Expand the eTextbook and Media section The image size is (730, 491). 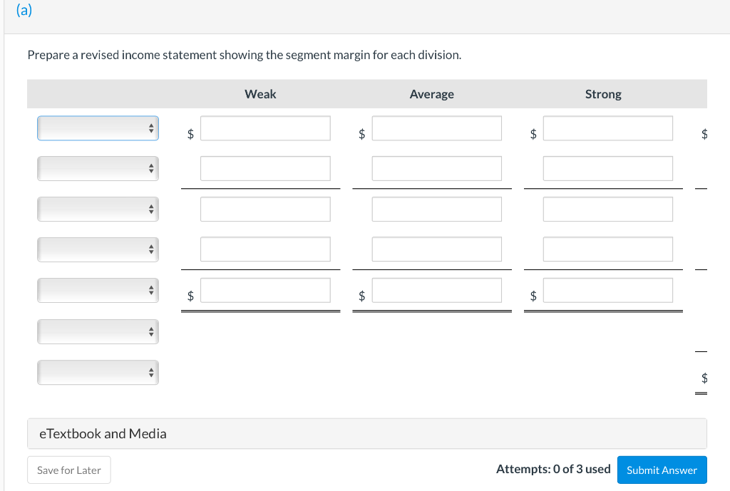click(x=103, y=433)
